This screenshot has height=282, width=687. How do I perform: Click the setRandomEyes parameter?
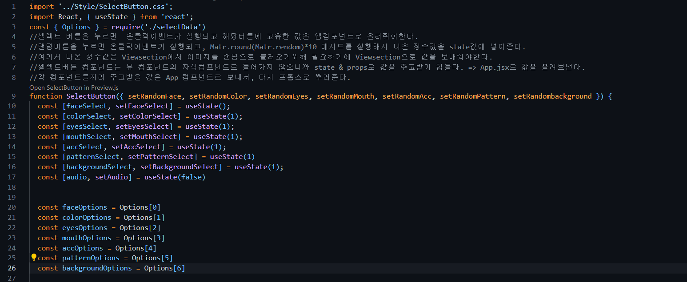click(282, 96)
